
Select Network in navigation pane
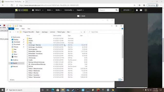(15, 66)
